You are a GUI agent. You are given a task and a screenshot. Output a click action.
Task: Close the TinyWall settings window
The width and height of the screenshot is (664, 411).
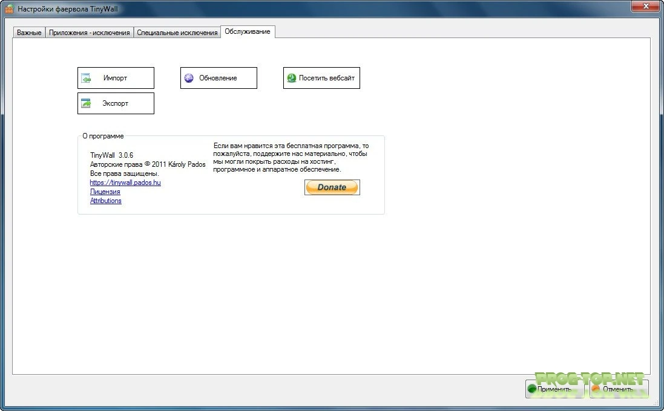[646, 6]
